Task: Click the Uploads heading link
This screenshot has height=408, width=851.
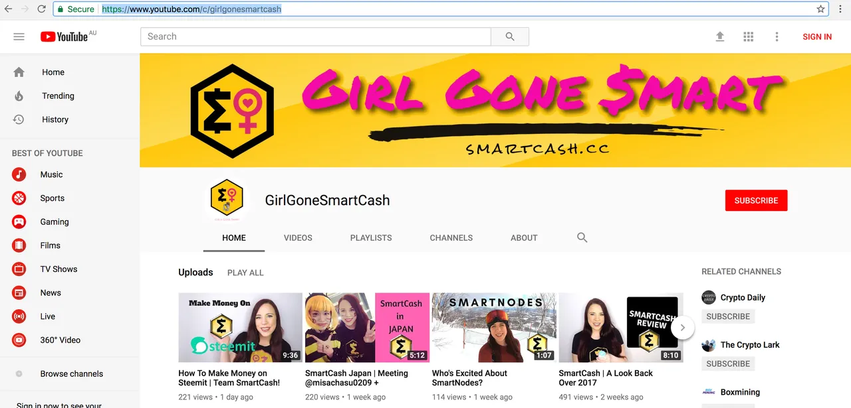Action: pyautogui.click(x=195, y=273)
